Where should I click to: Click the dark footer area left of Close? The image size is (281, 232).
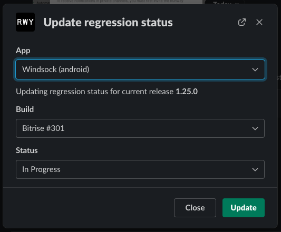88,208
